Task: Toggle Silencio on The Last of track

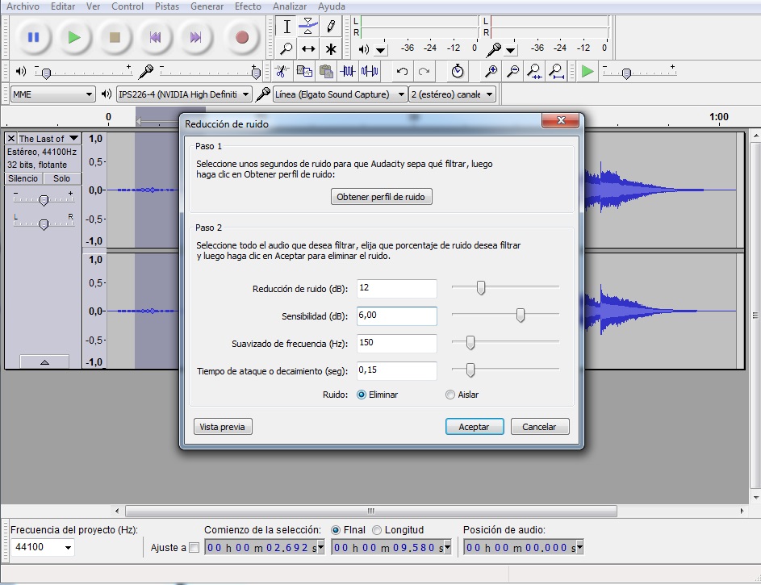Action: 23,178
